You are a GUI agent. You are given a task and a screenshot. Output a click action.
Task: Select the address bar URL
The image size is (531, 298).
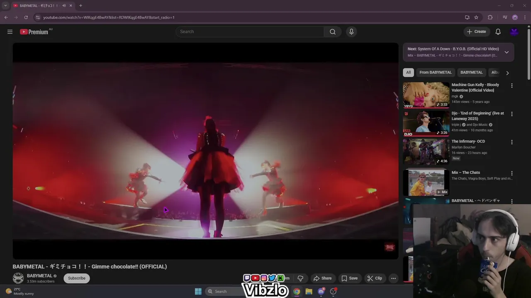[109, 17]
